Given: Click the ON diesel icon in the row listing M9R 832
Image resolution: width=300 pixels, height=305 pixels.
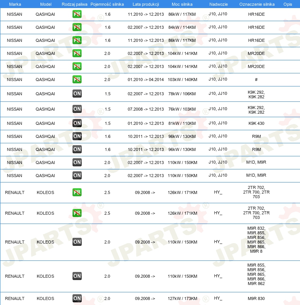Looking at the screenshot, I should [x=77, y=242].
